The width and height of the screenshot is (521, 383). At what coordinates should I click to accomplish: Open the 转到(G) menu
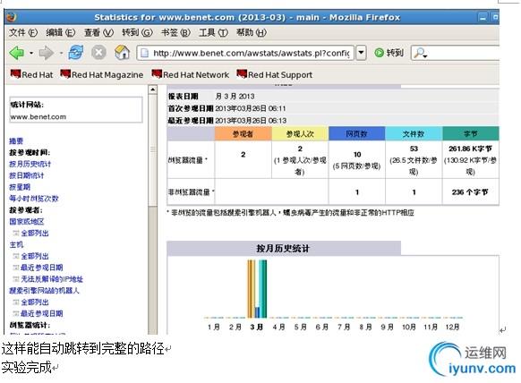point(137,32)
